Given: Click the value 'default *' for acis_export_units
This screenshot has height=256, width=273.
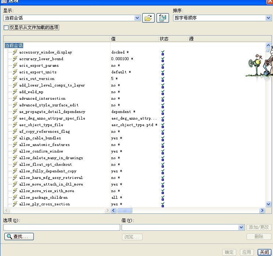Looking at the screenshot, I should (x=121, y=72).
